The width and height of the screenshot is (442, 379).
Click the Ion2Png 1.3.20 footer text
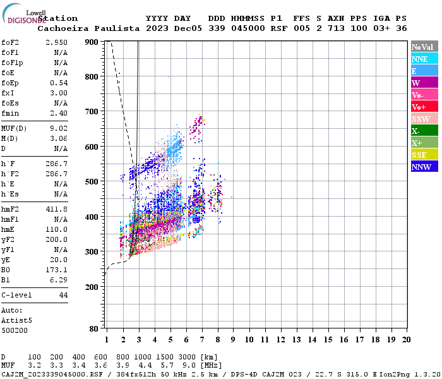[410, 375]
